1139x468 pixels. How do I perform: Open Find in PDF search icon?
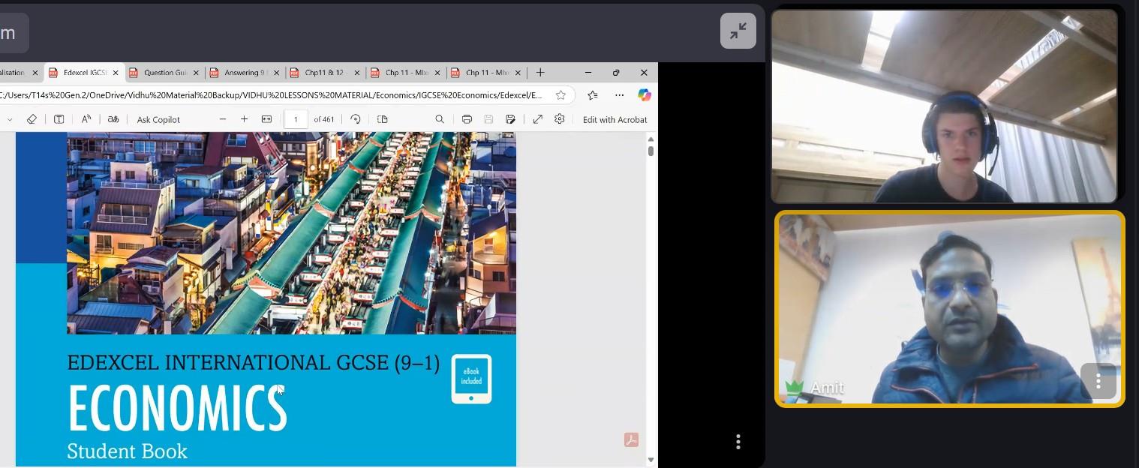point(440,119)
